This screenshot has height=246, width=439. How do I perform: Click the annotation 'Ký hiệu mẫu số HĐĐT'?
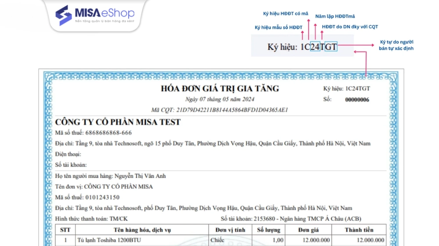click(x=279, y=28)
